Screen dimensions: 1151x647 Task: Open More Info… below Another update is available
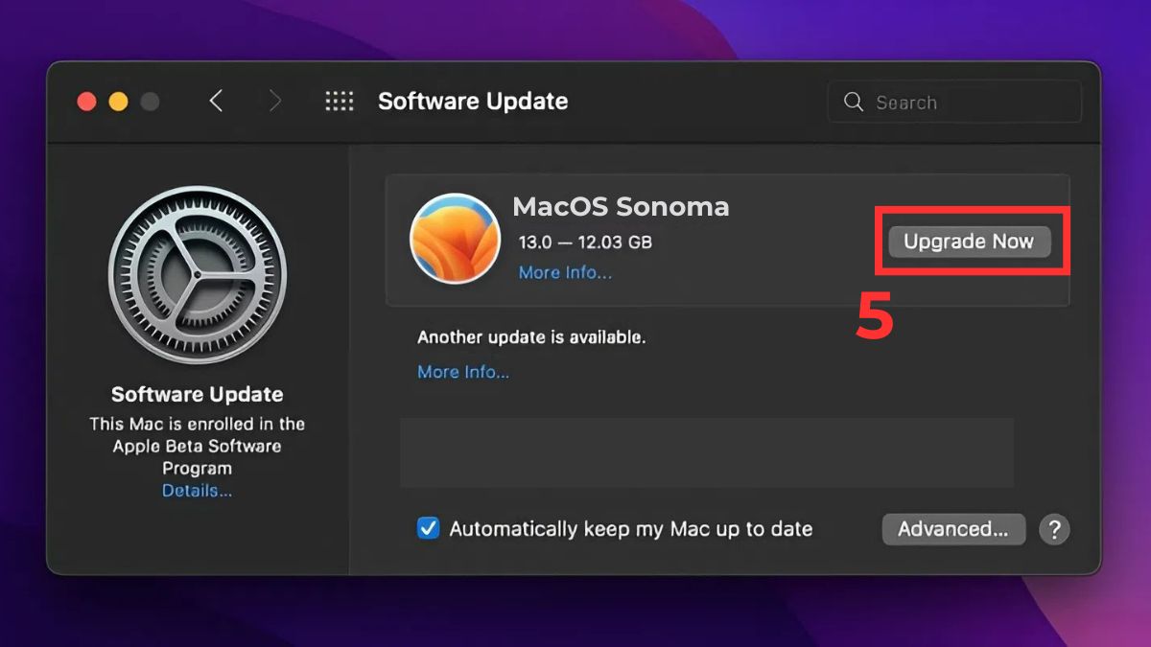click(463, 372)
